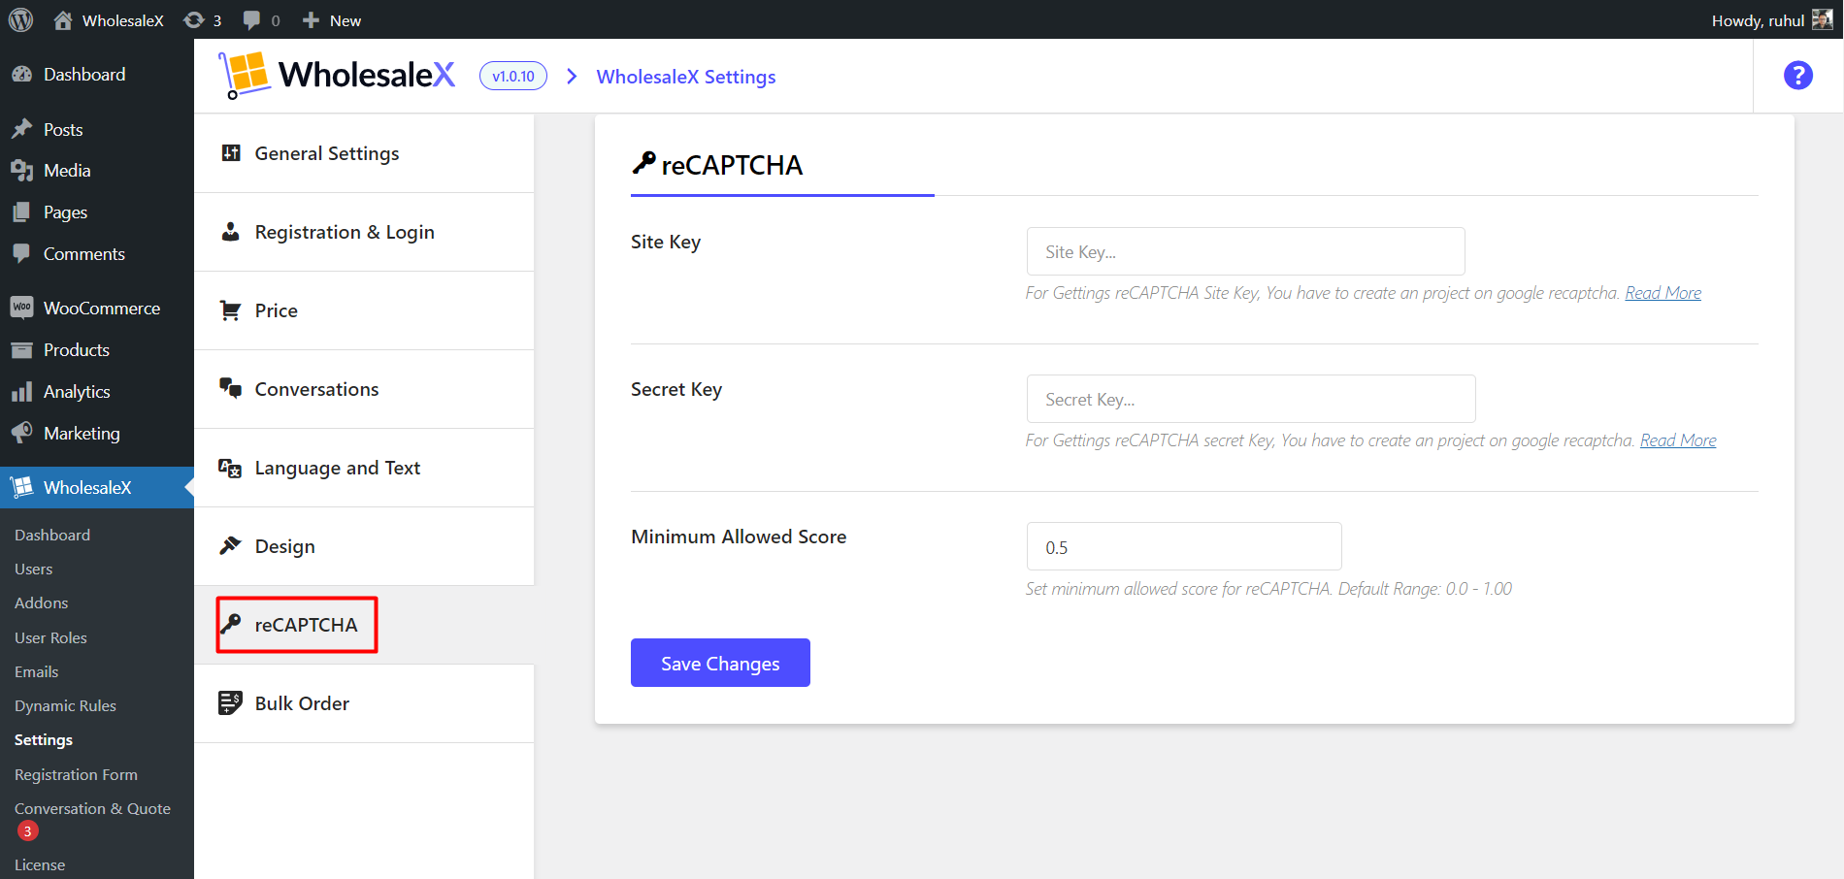Screen dimensions: 1844x879
Task: Open the Settings submenu item
Action: 44,739
